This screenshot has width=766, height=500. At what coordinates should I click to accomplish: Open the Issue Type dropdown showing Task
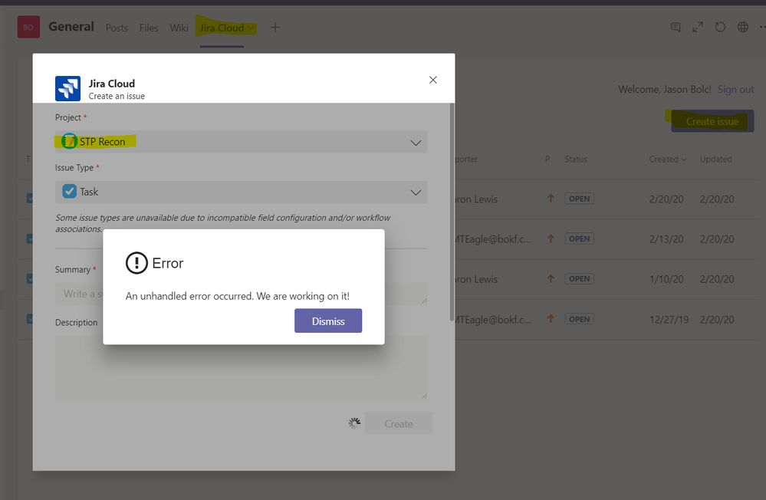click(241, 192)
